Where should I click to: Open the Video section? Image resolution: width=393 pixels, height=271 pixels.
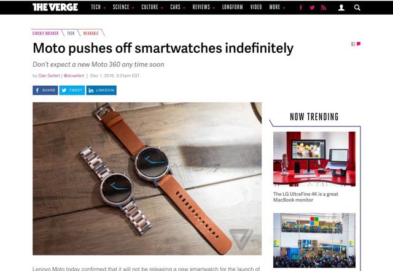256,7
